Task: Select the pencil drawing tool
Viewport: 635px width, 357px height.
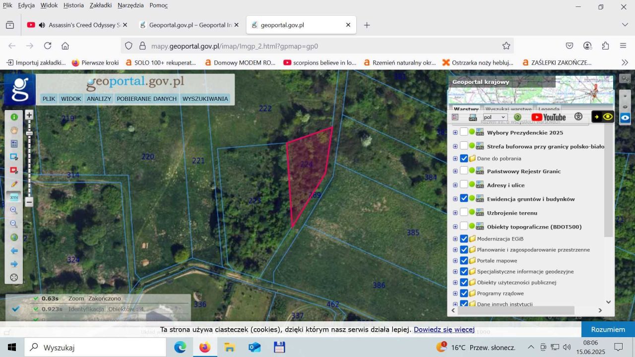Action: click(14, 184)
